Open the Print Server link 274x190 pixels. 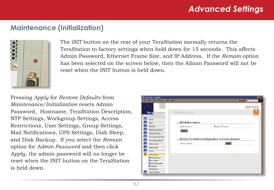coord(154,144)
